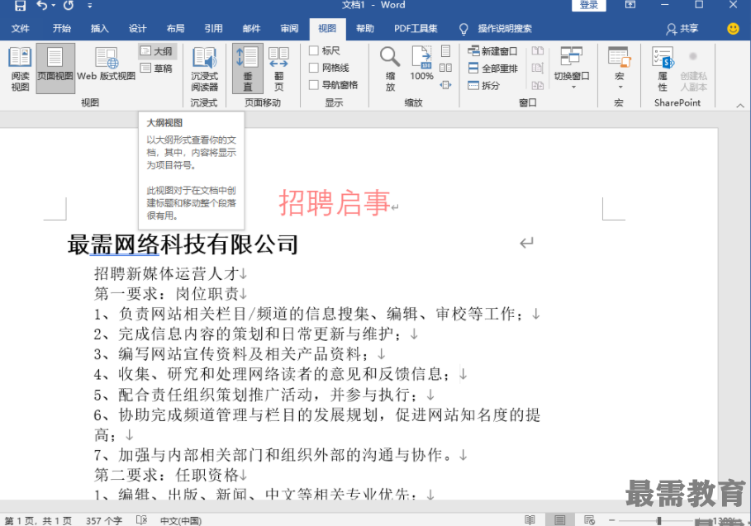Screen dimensions: 751x526
Task: Open document Properties (属性) for SharePoint
Action: coord(663,69)
